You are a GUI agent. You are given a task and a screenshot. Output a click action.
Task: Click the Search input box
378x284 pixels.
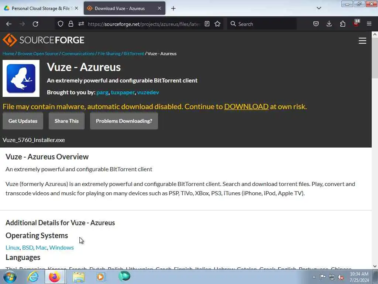click(x=262, y=24)
